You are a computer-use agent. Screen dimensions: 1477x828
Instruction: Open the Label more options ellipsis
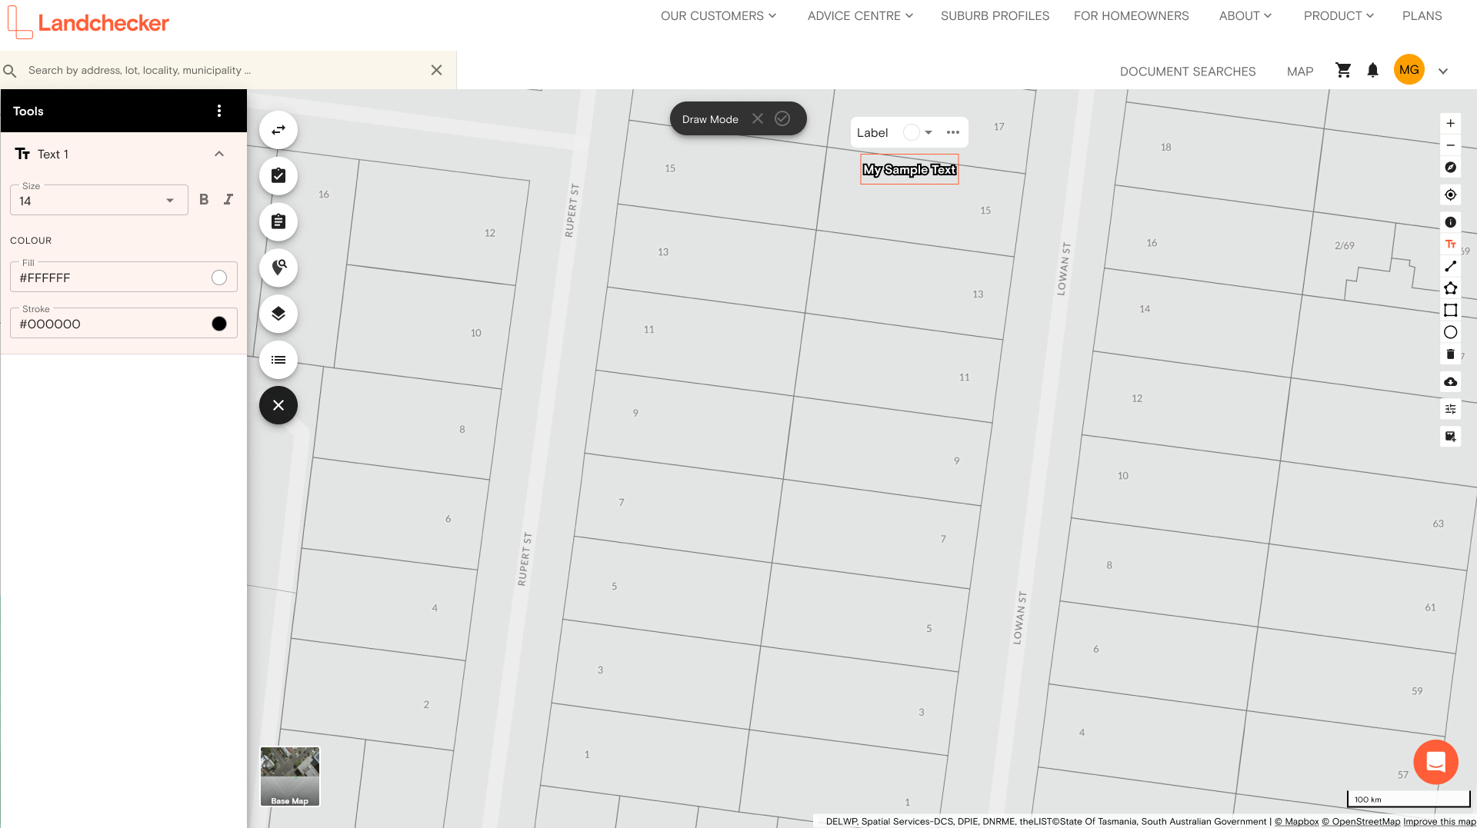pyautogui.click(x=953, y=132)
